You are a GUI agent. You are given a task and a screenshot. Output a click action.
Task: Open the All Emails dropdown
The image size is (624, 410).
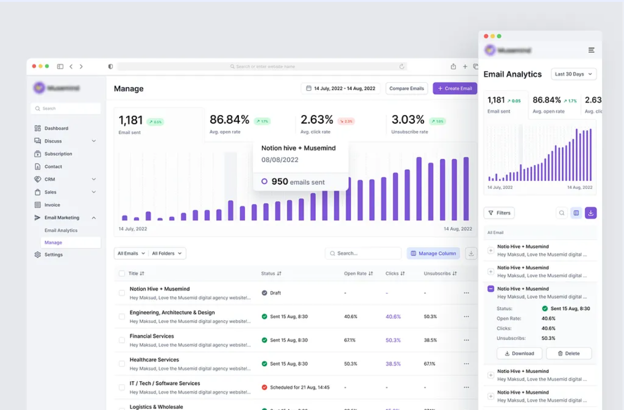131,253
